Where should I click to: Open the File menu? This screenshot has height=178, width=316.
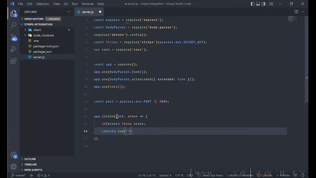(x=21, y=3)
